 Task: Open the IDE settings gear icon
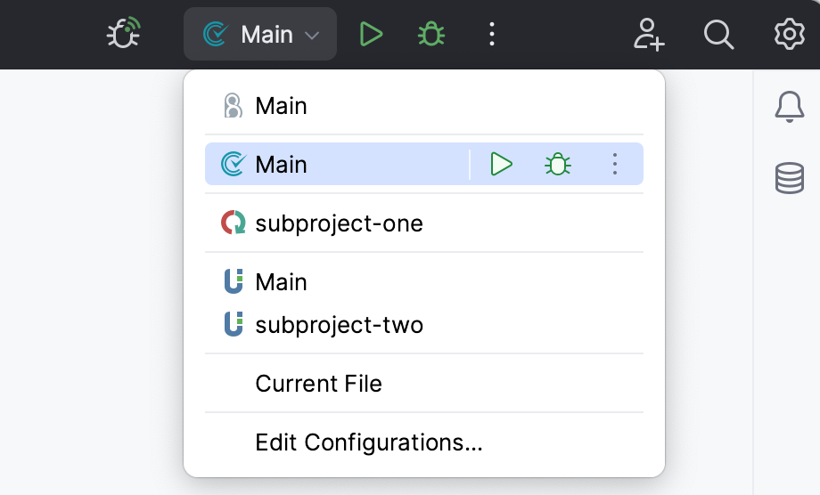(789, 35)
